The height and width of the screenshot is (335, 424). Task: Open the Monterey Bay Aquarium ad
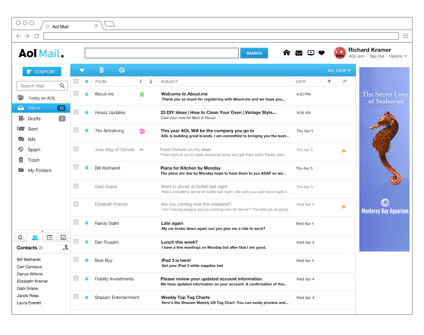(x=384, y=159)
